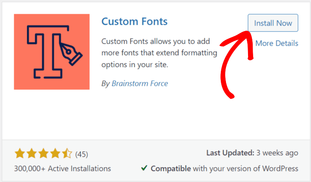Click the half-filled fifth rating star
Screen dimensions: 311x182
67,153
